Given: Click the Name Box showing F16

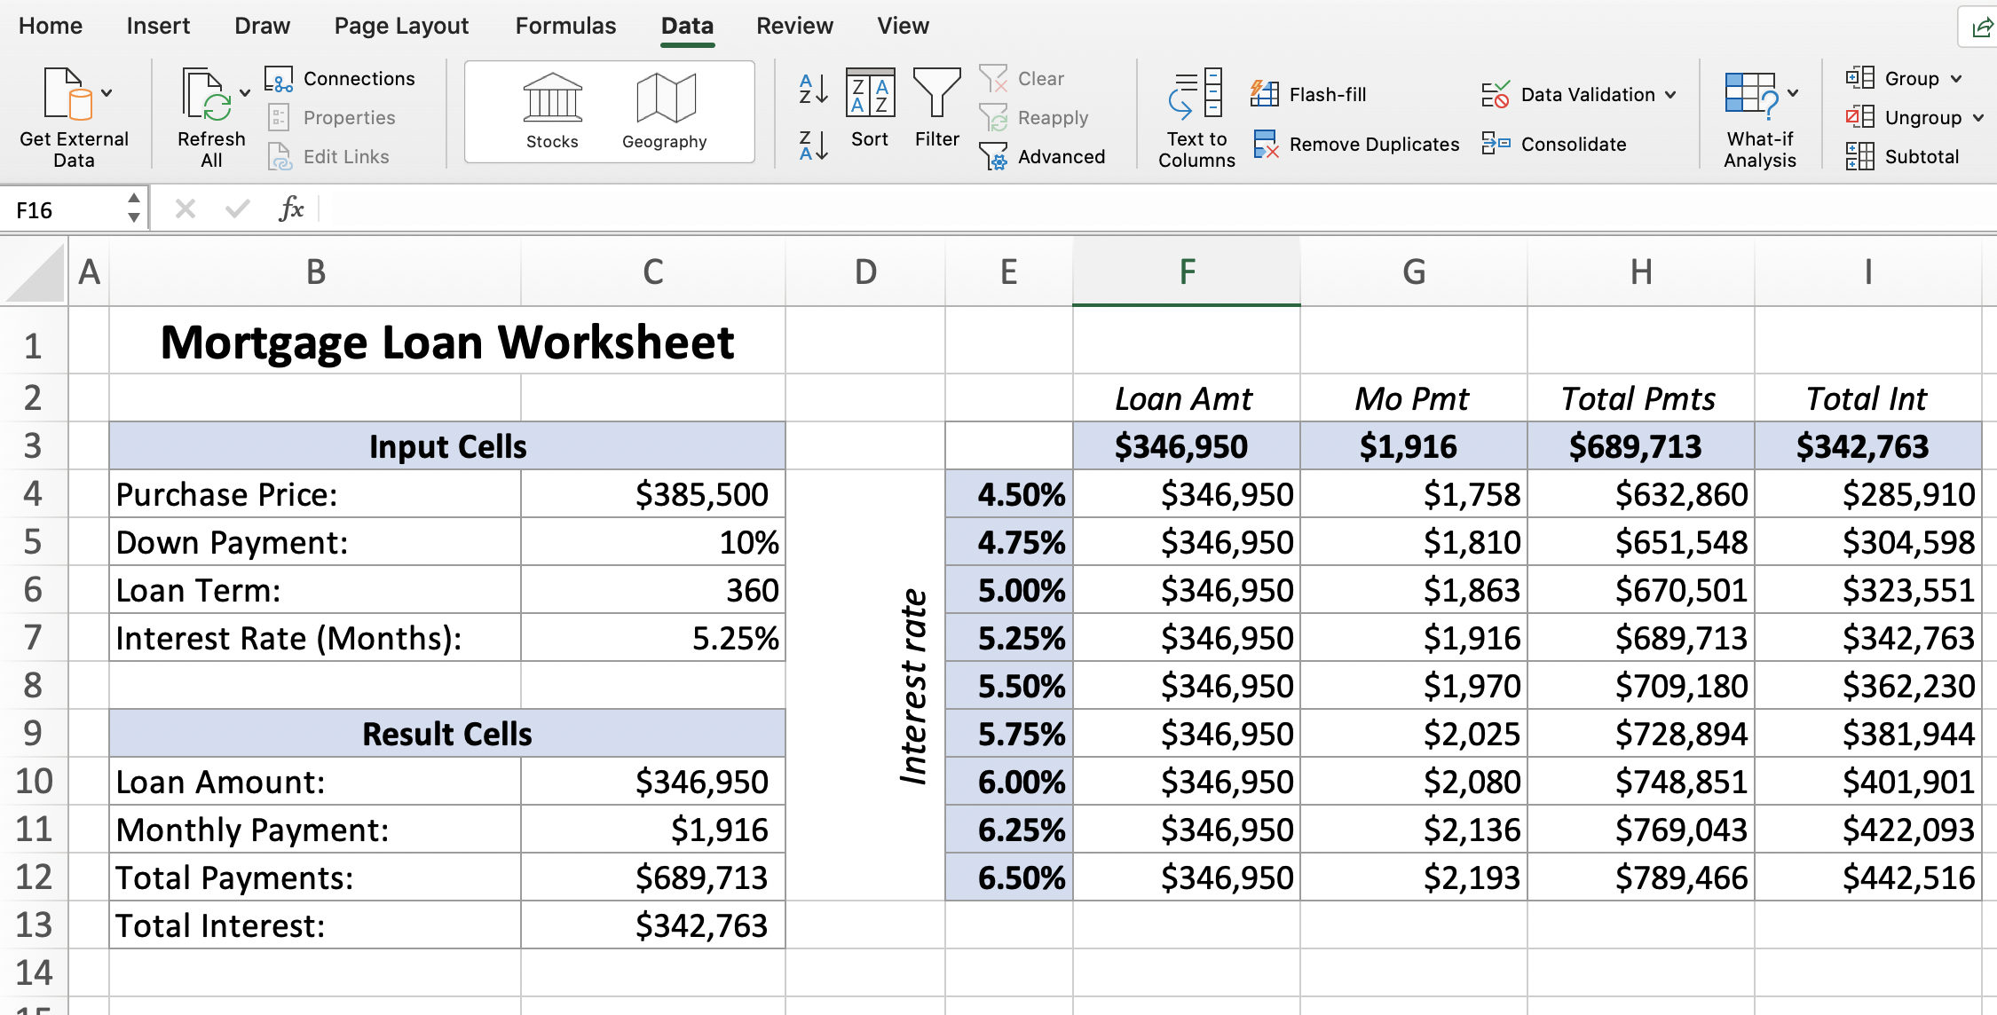Looking at the screenshot, I should click(x=62, y=210).
